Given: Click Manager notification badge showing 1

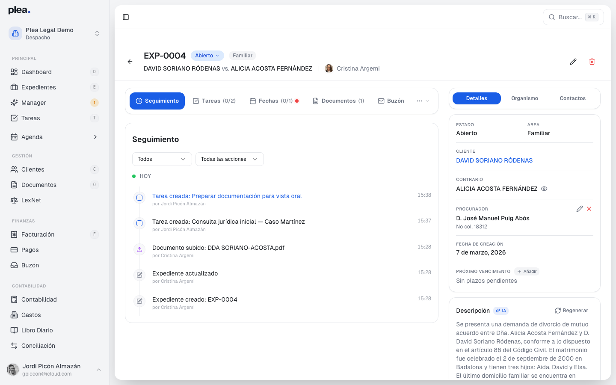Looking at the screenshot, I should pos(95,103).
